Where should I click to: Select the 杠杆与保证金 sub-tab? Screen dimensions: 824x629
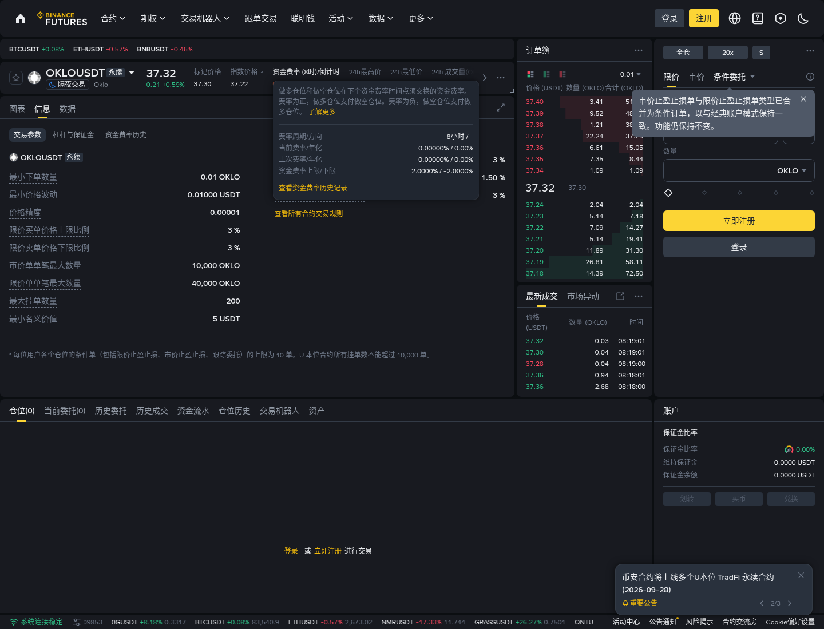(73, 134)
